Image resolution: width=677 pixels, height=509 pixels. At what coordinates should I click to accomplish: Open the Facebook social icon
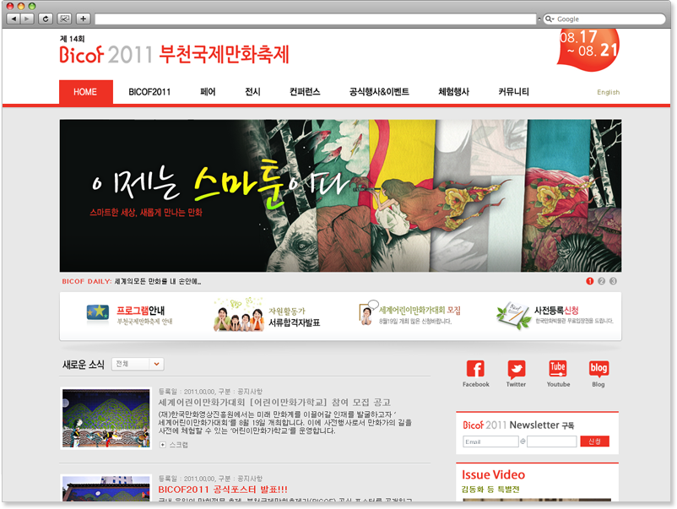475,369
